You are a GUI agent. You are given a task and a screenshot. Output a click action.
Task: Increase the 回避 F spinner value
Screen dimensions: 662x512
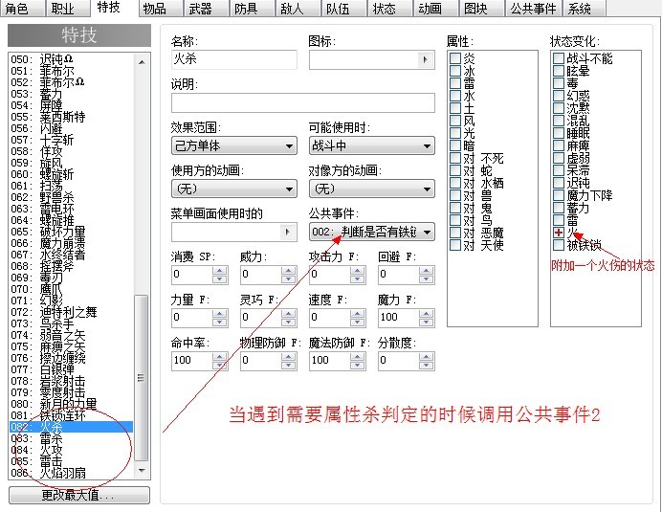tap(426, 271)
